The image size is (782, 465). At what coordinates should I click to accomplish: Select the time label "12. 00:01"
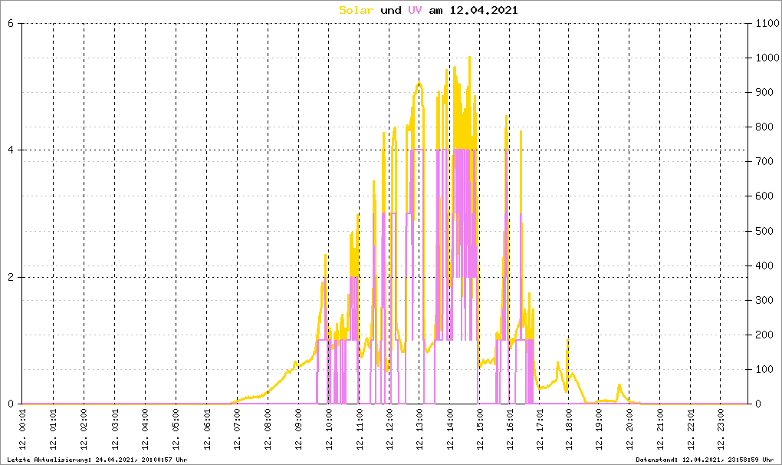(x=22, y=429)
